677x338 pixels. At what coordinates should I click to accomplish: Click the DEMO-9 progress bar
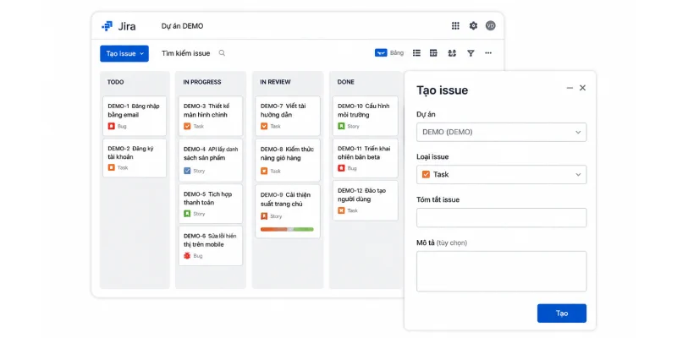coord(287,229)
